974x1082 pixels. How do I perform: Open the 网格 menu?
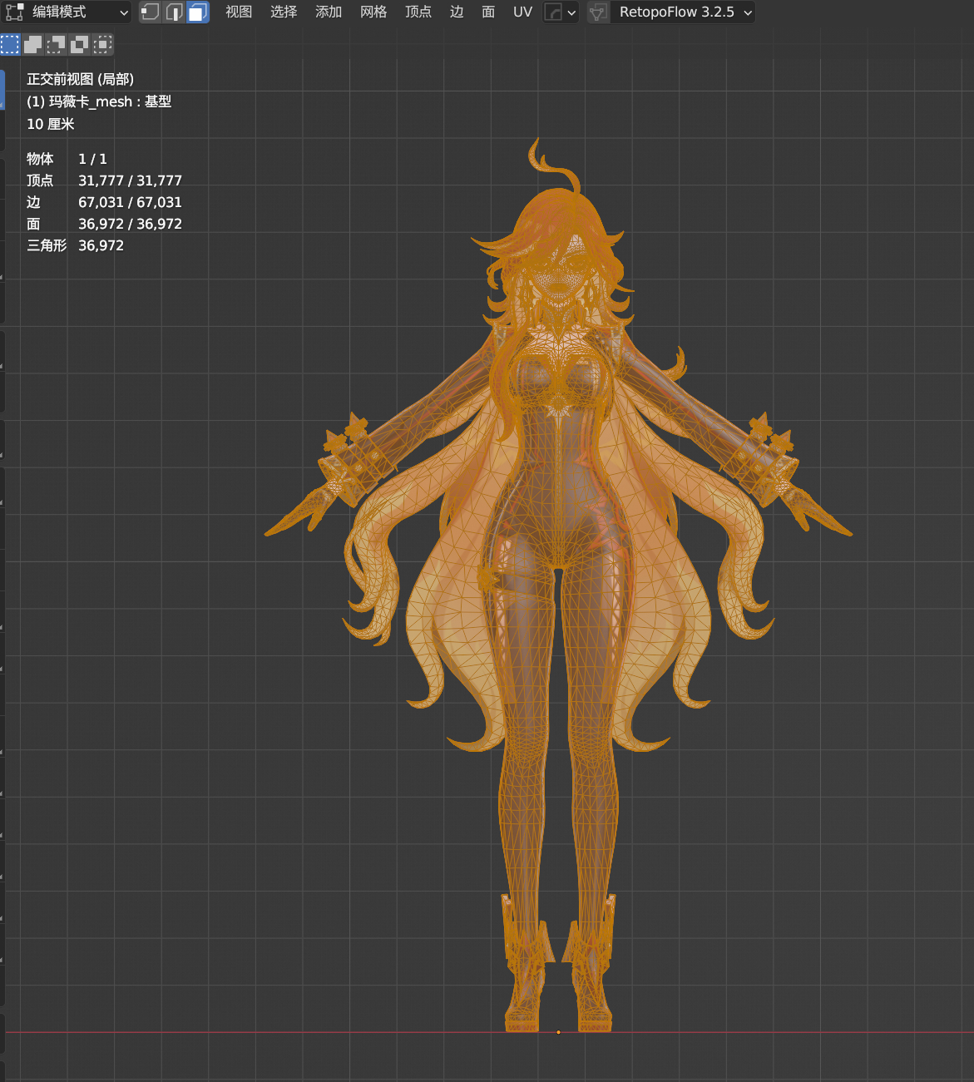pos(373,12)
